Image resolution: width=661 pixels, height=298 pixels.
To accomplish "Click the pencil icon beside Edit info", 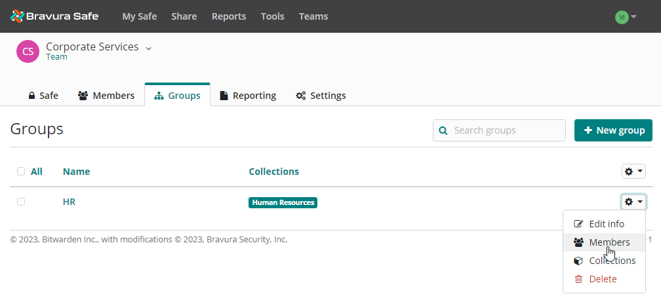I will (x=578, y=224).
